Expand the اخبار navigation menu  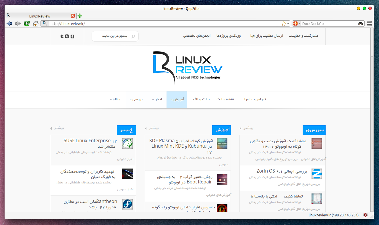click(x=157, y=99)
